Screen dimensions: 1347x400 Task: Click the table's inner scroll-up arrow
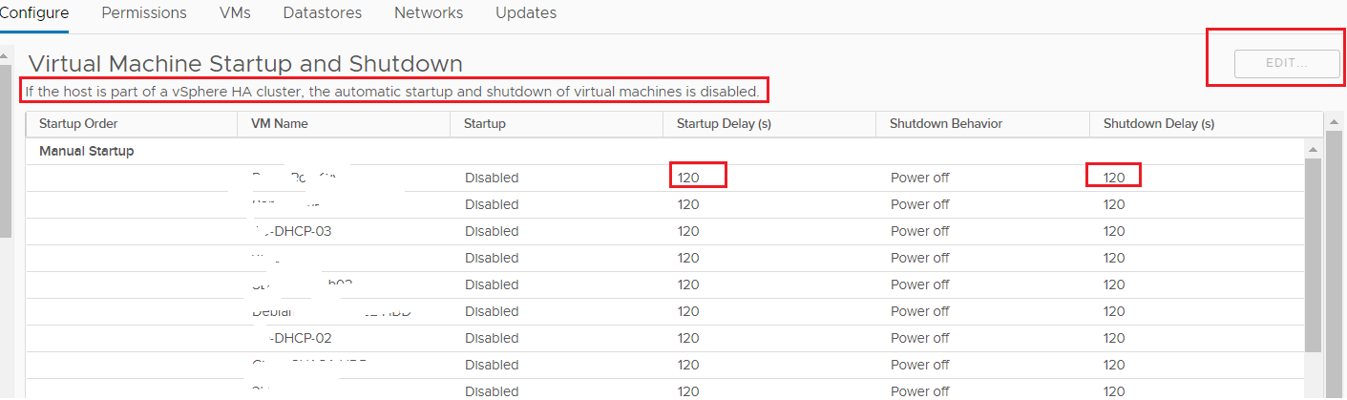(1313, 151)
